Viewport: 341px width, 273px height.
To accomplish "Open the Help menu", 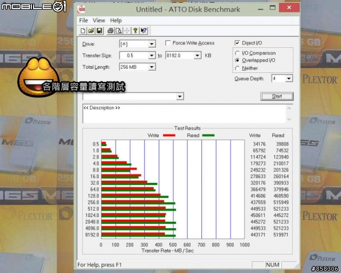I will 116,20.
